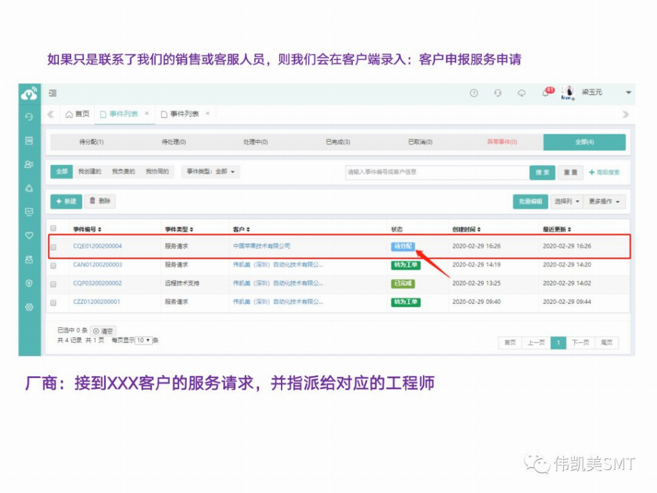The width and height of the screenshot is (657, 493).
Task: Click the cloud download icon in top bar
Action: [522, 93]
